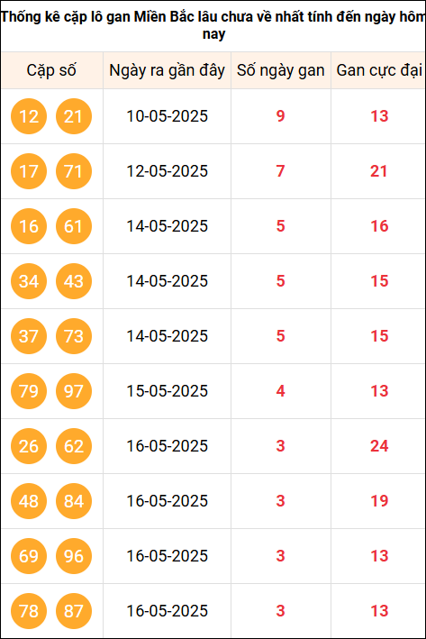Click the Ngày ra gần đây header
The height and width of the screenshot is (639, 426).
tap(167, 70)
